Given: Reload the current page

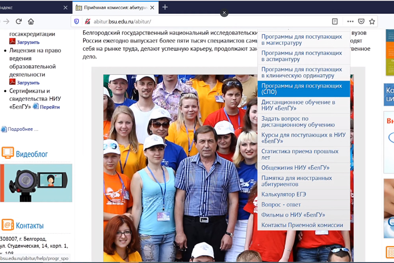Looking at the screenshot, I should (x=19, y=21).
